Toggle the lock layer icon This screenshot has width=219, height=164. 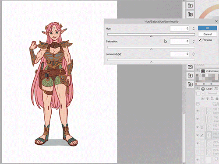pyautogui.click(x=217, y=98)
